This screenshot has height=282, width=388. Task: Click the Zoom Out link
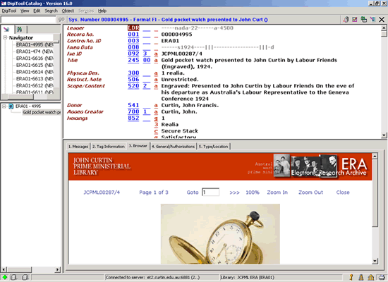[x=311, y=192]
